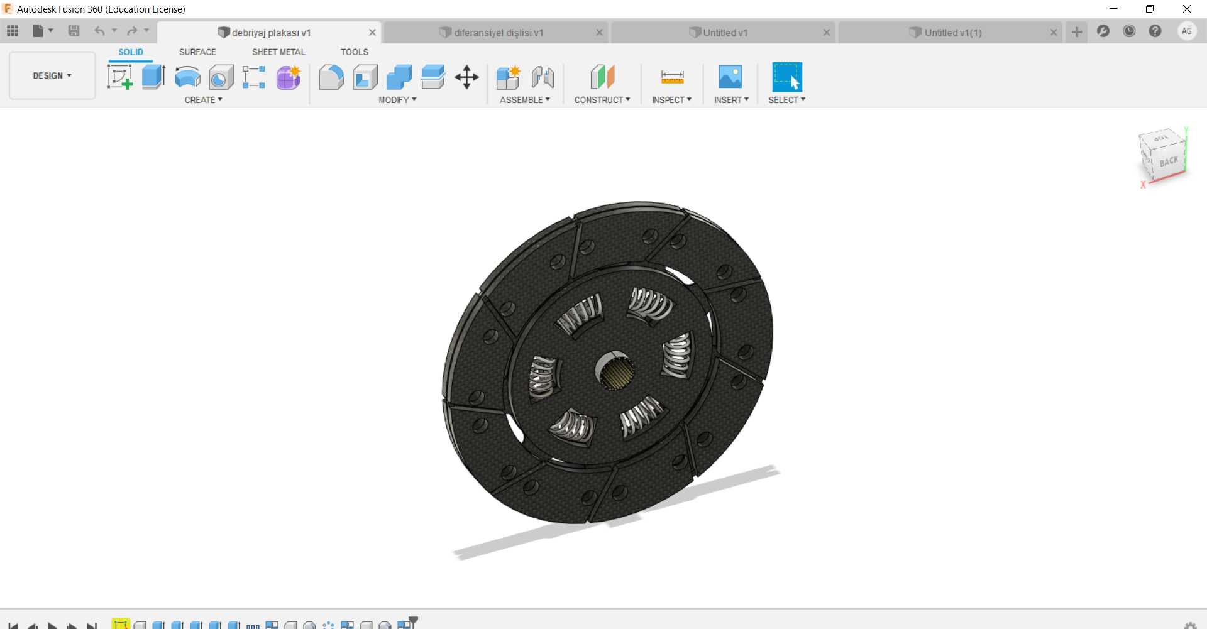
Task: Select the Hole tool
Action: point(221,77)
